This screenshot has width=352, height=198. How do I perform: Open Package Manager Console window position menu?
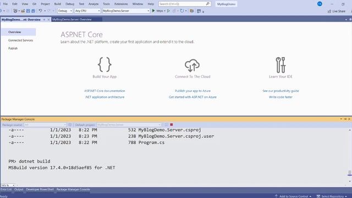pos(341,119)
